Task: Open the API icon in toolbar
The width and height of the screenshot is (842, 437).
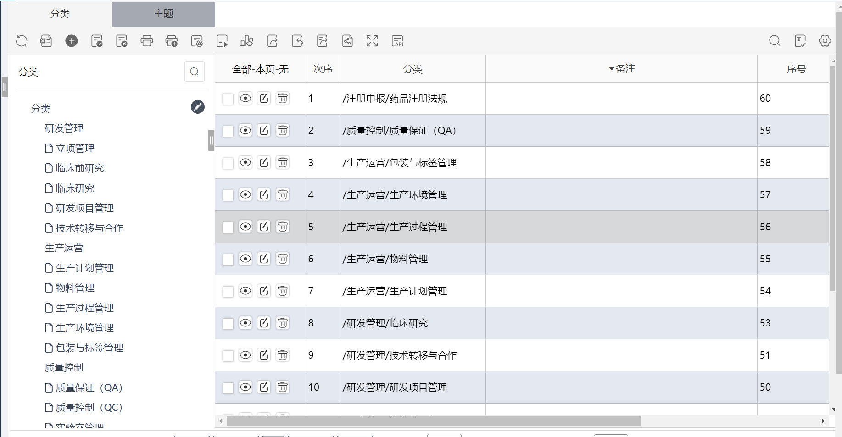Action: coord(397,41)
